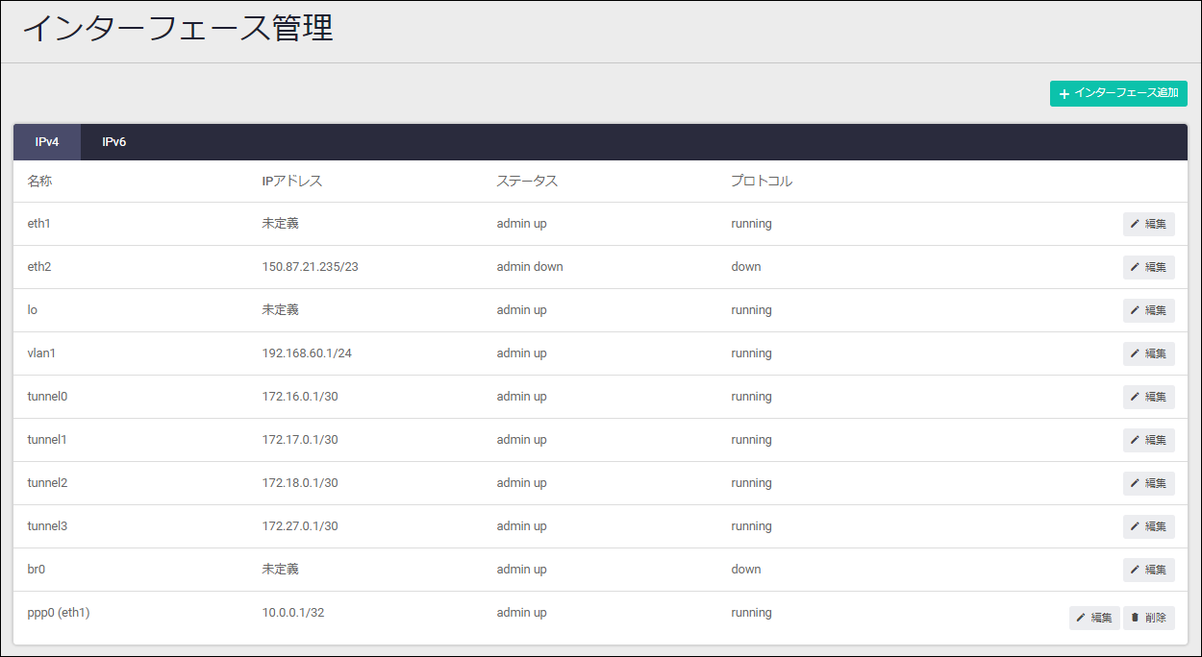This screenshot has width=1202, height=657.
Task: Click the プロトコル column header
Action: pos(761,181)
